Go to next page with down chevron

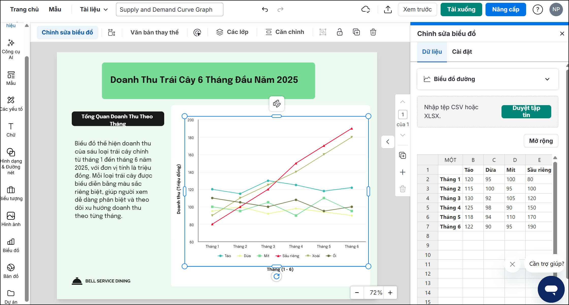403,135
